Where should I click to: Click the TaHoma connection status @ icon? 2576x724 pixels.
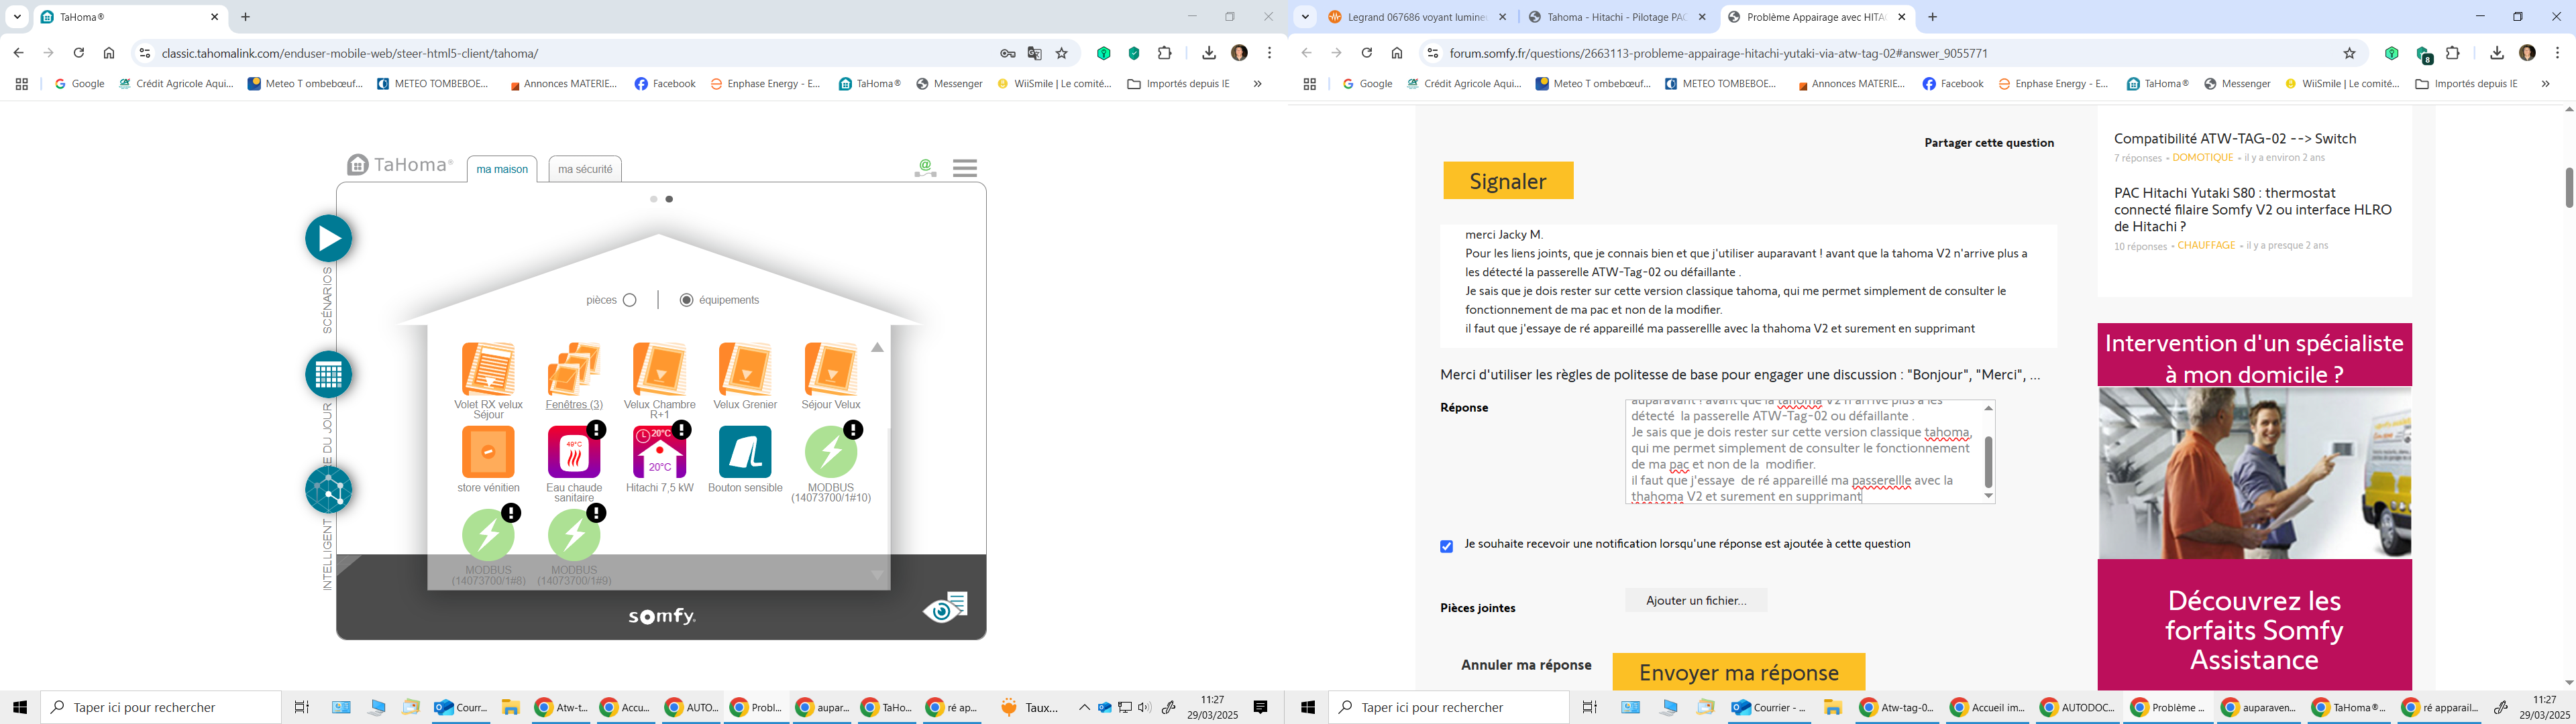point(925,168)
